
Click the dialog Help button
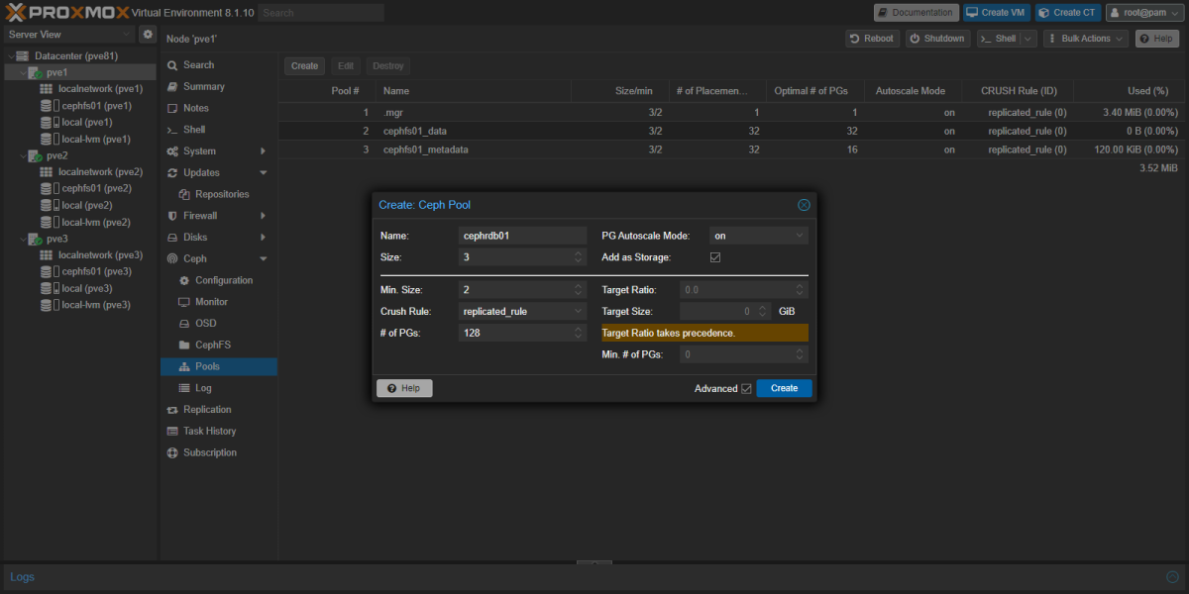click(x=404, y=389)
